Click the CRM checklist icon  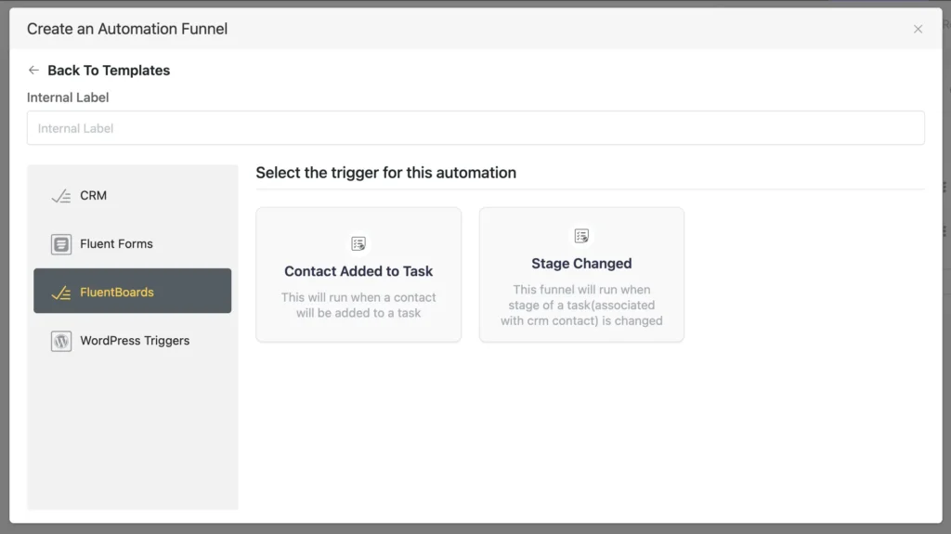[x=60, y=196]
